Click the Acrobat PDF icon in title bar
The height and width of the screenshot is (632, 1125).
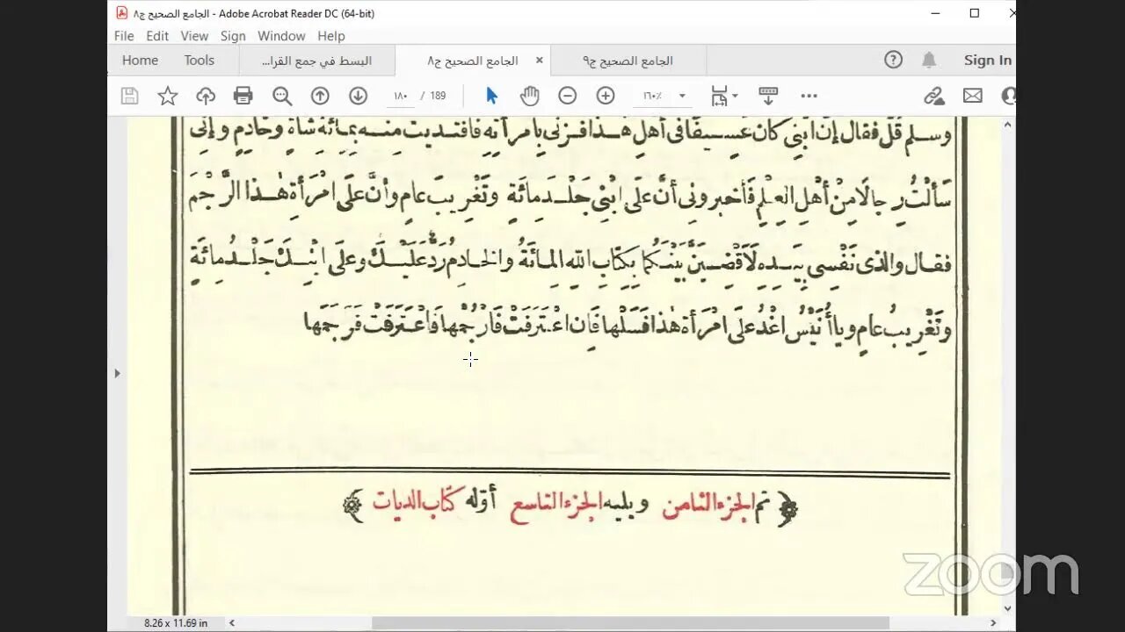122,12
